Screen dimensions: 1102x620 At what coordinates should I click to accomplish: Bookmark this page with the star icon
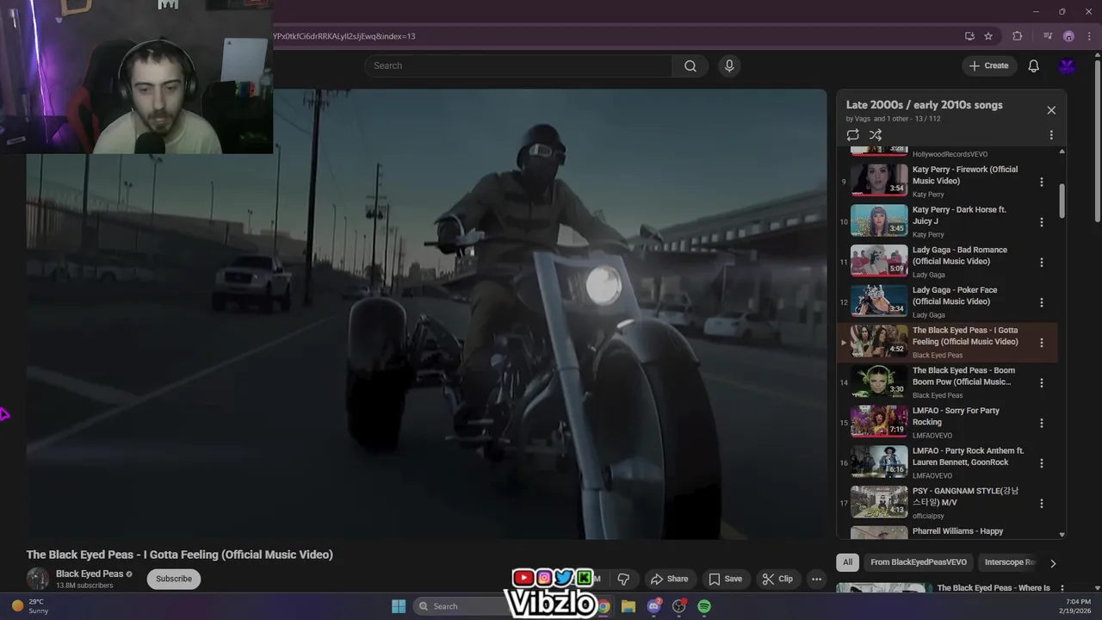[988, 36]
